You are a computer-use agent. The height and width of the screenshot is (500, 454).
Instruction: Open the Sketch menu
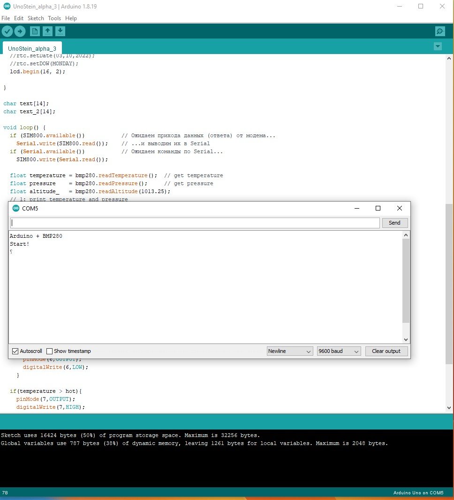coord(36,18)
